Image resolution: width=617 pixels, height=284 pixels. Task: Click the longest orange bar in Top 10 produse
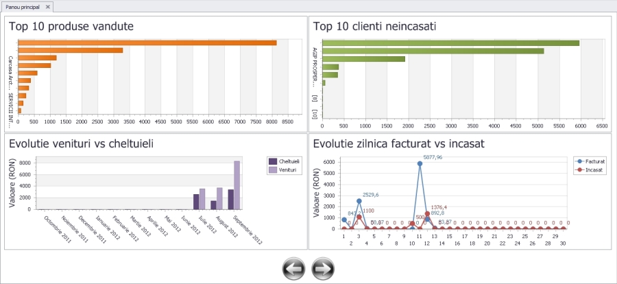coord(147,43)
